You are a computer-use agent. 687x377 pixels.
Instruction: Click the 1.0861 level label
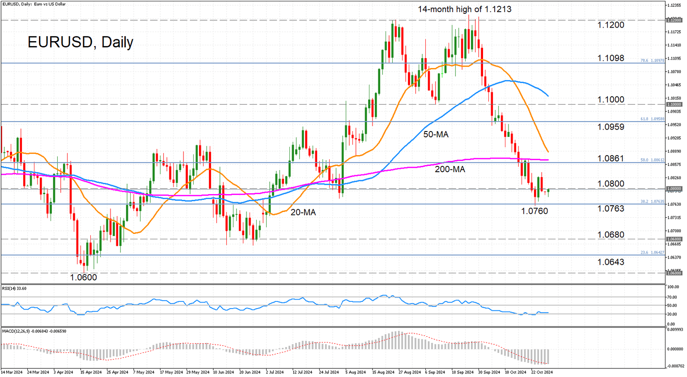(611, 159)
